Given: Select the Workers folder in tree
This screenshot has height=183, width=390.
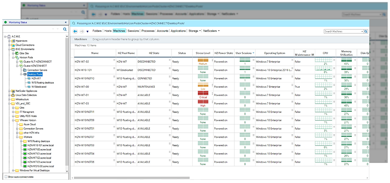Looking at the screenshot, I should point(28,137).
